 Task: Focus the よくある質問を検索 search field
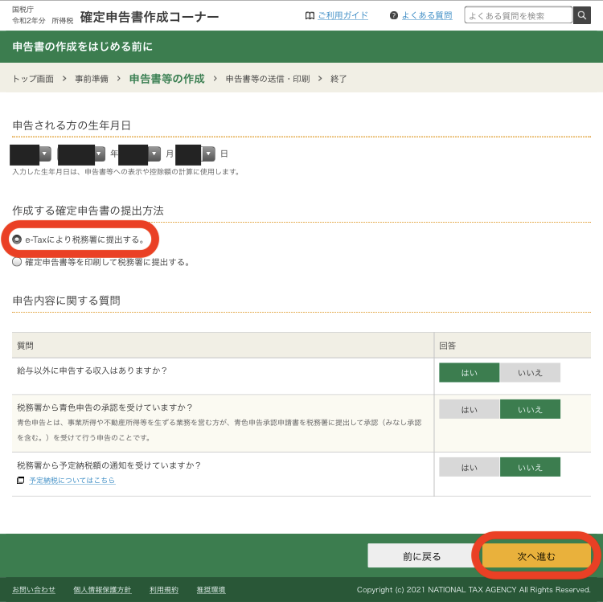coord(518,15)
